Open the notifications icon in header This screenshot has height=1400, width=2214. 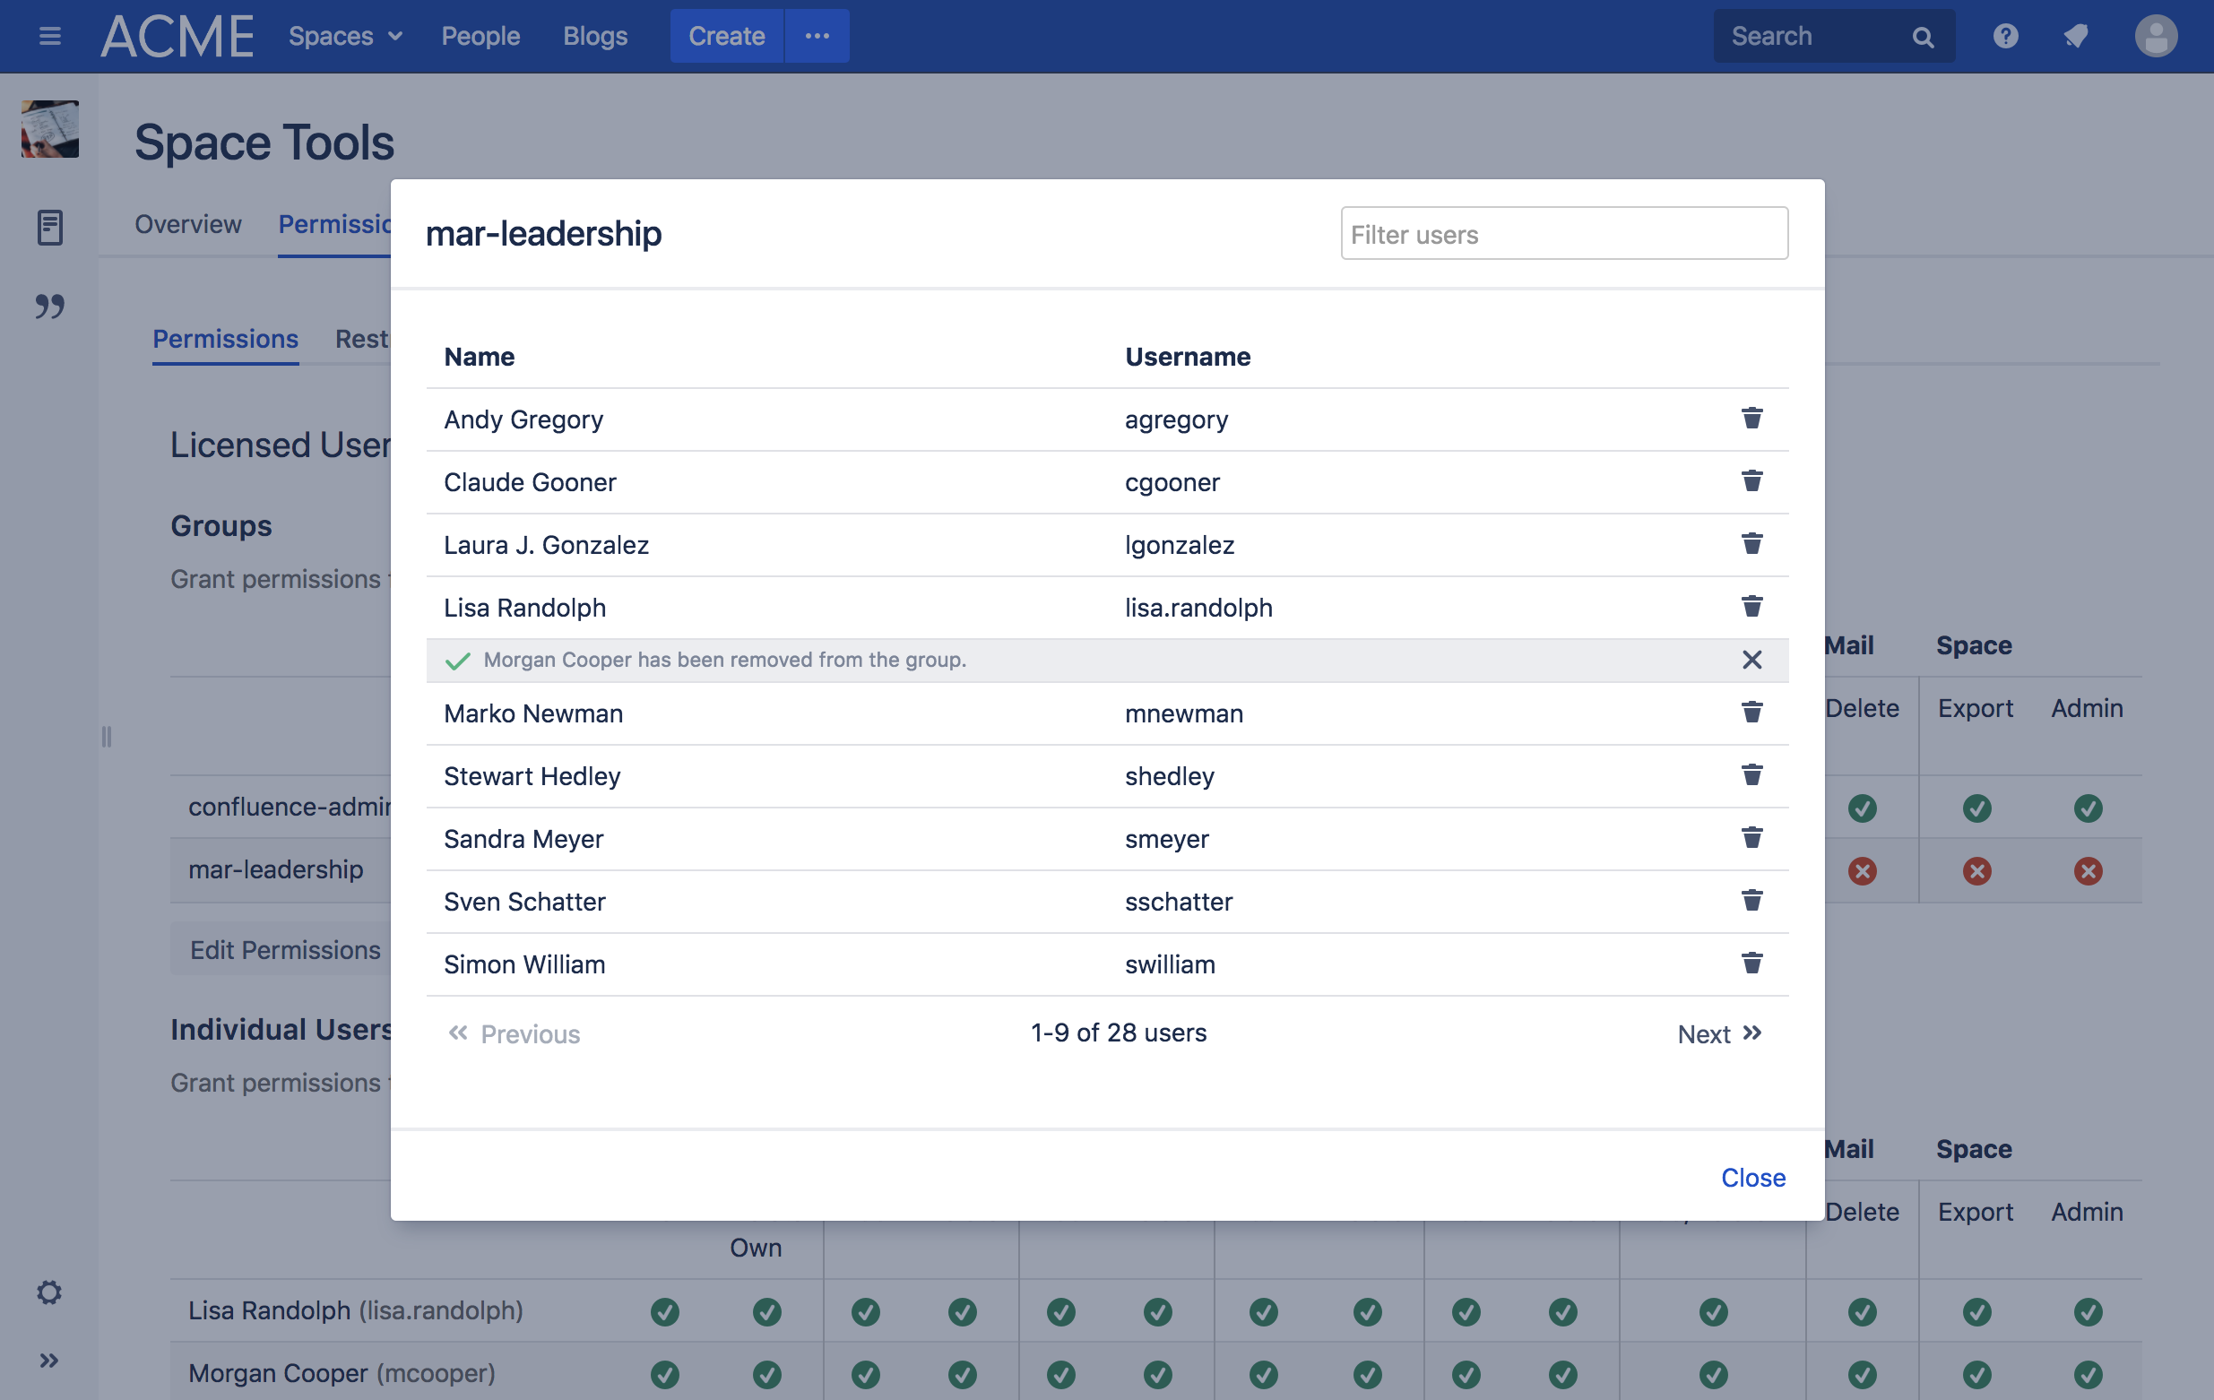2075,37
